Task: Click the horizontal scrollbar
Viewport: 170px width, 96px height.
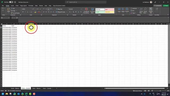Action: [135, 88]
